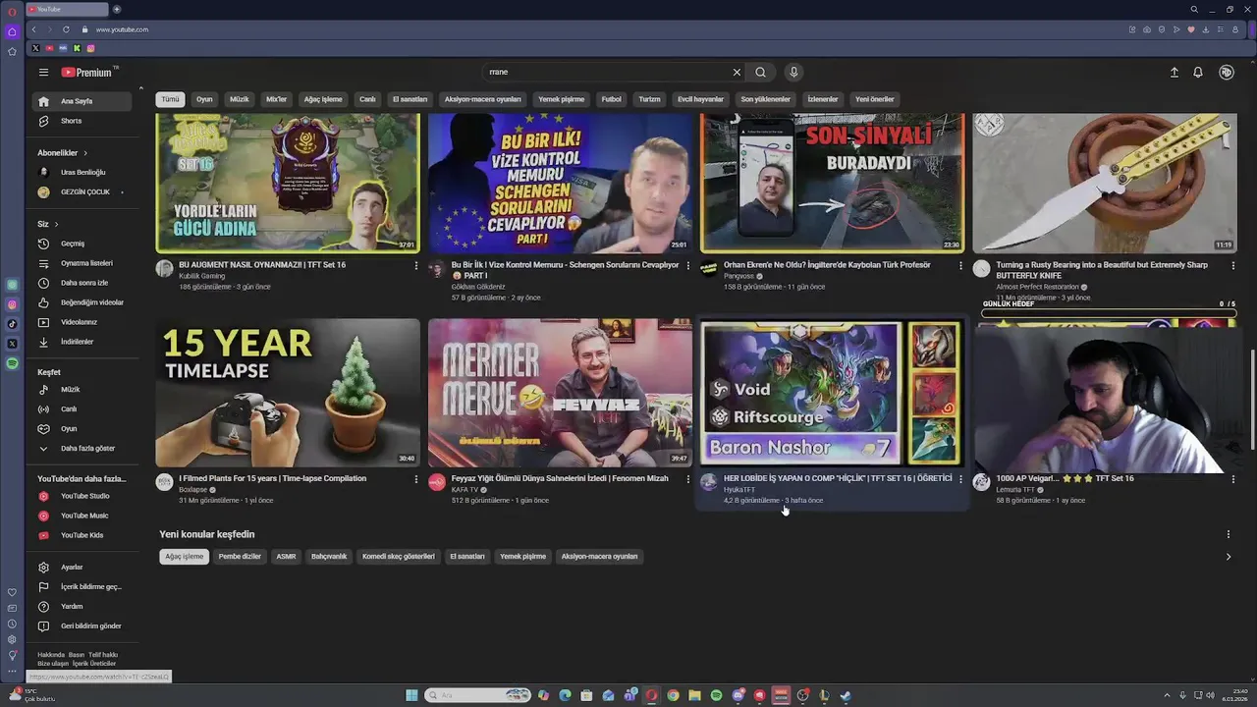The width and height of the screenshot is (1257, 707).
Task: Play the MERMER MERVE thumbnail
Action: coord(560,393)
